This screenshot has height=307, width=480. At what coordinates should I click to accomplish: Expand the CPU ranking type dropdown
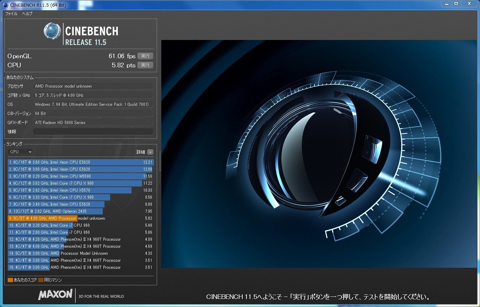21,152
